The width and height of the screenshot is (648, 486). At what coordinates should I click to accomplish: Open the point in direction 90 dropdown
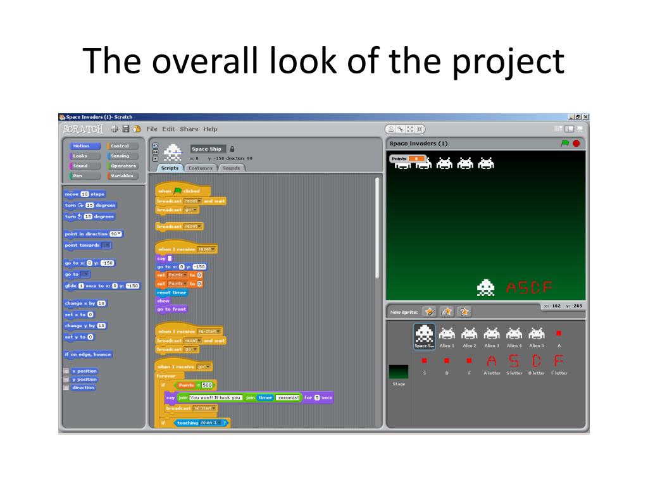[120, 234]
